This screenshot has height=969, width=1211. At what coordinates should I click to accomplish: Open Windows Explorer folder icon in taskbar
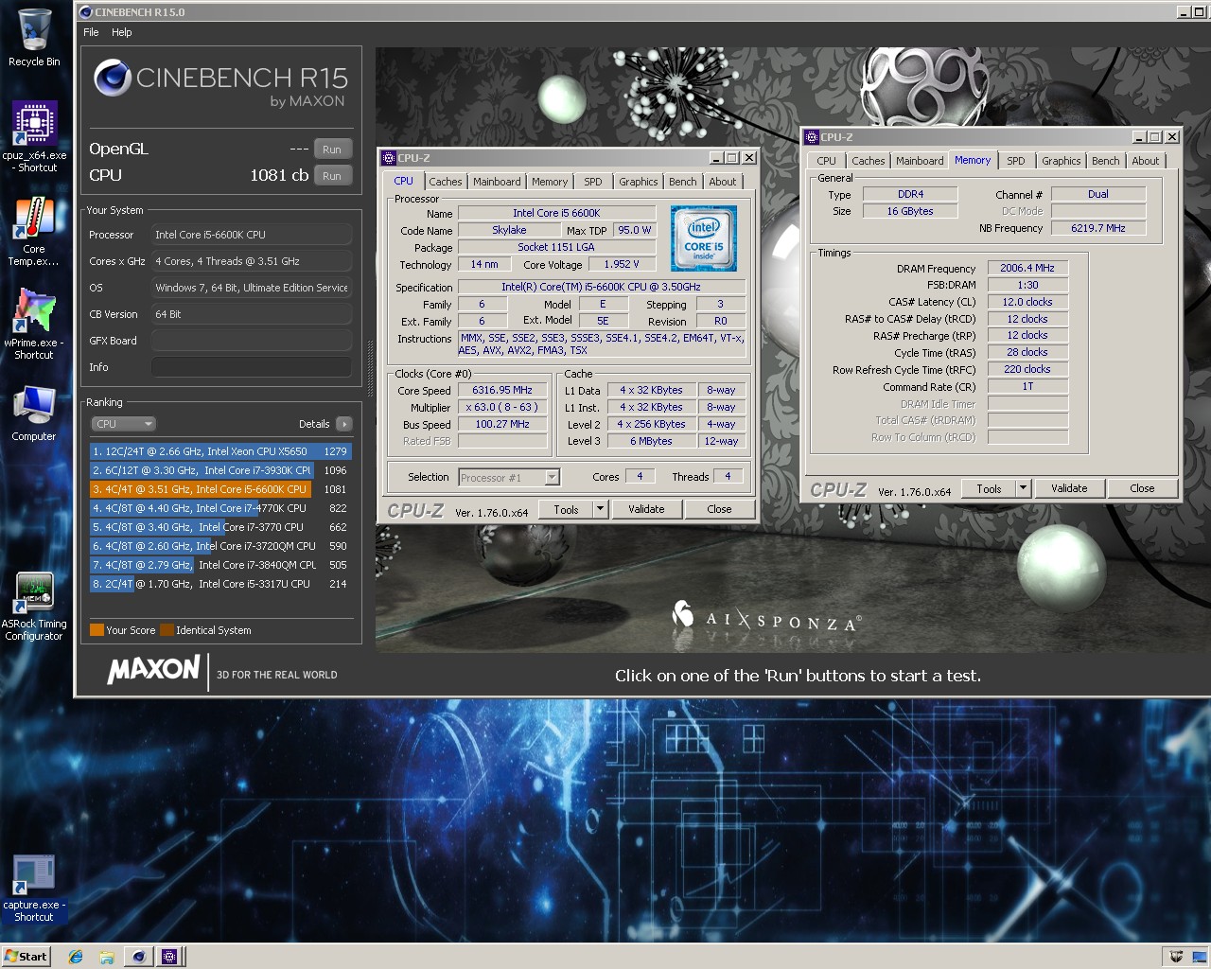click(x=106, y=957)
